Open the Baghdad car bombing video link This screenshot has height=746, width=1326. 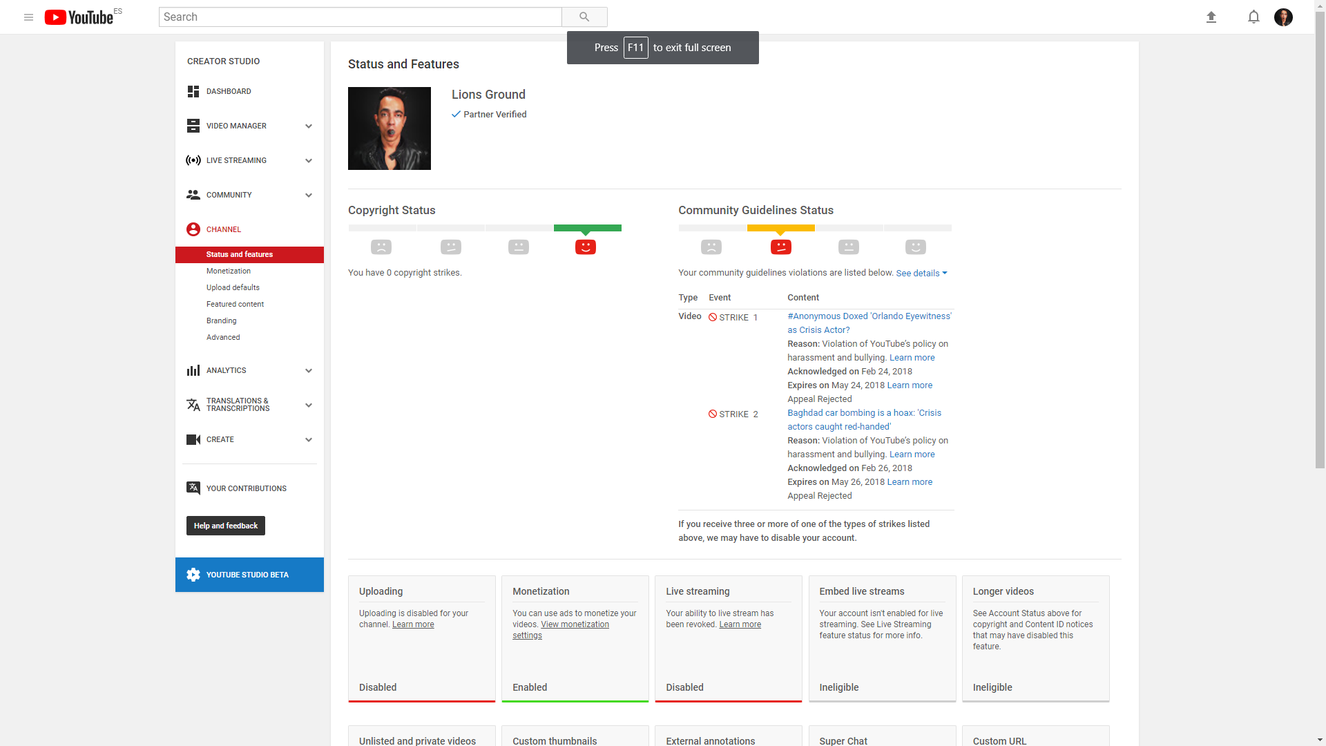pos(864,420)
